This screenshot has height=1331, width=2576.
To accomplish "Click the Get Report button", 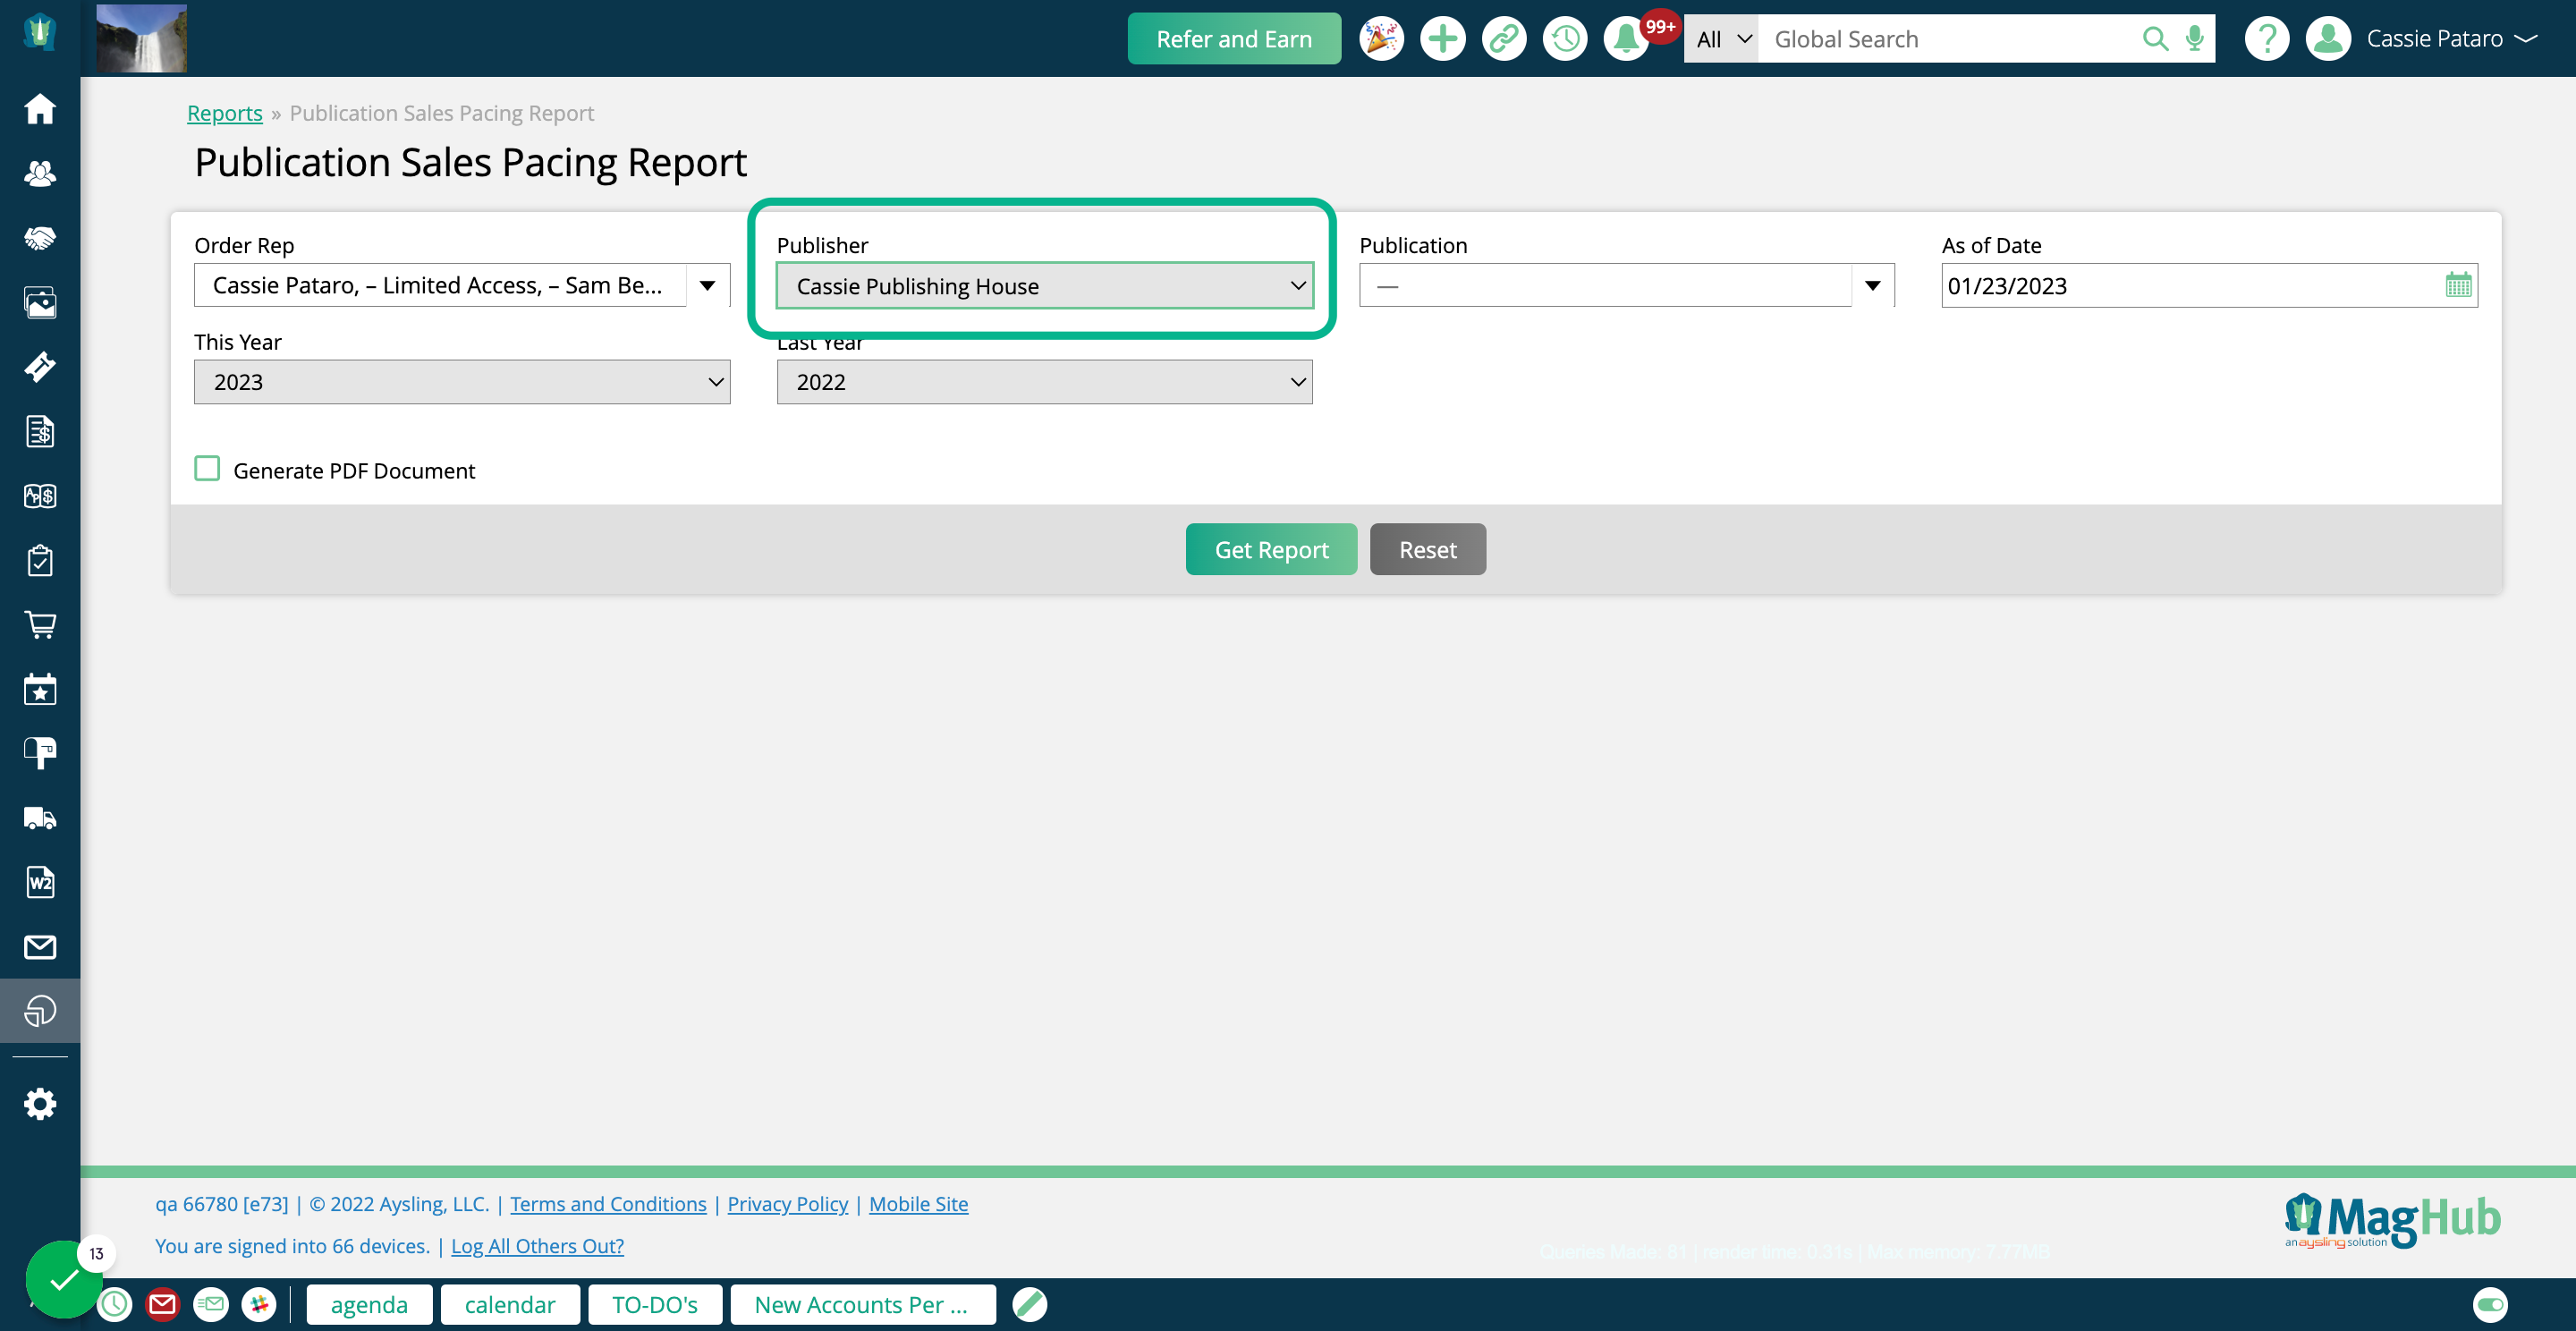I will pyautogui.click(x=1271, y=548).
